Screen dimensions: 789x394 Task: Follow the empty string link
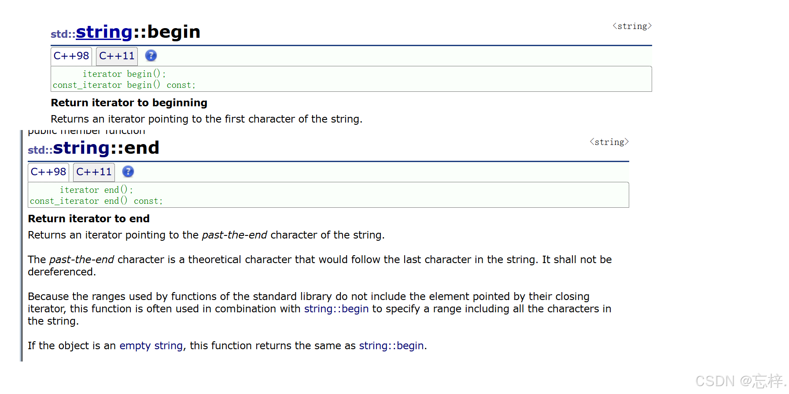151,346
